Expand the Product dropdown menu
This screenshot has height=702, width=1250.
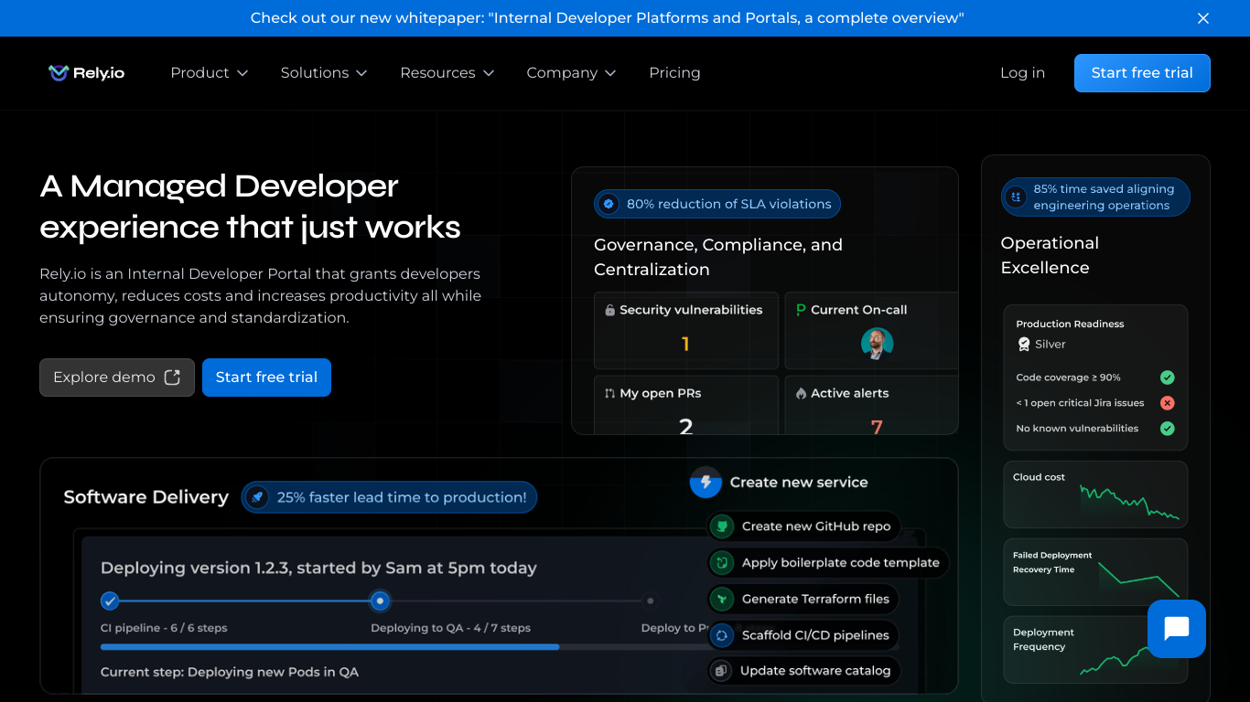pyautogui.click(x=210, y=73)
